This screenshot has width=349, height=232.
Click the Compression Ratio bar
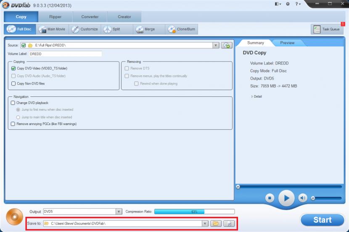coord(194,211)
